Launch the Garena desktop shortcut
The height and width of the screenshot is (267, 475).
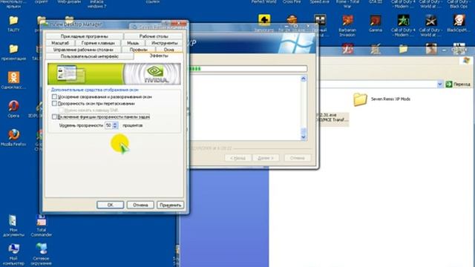(x=376, y=24)
